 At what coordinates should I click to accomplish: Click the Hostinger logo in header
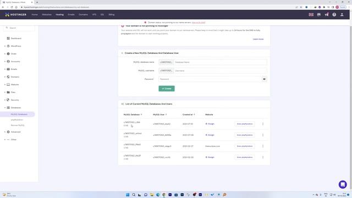pos(16,15)
